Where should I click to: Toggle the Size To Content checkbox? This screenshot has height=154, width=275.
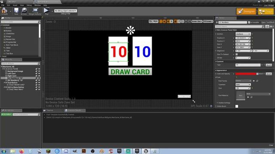(237, 54)
